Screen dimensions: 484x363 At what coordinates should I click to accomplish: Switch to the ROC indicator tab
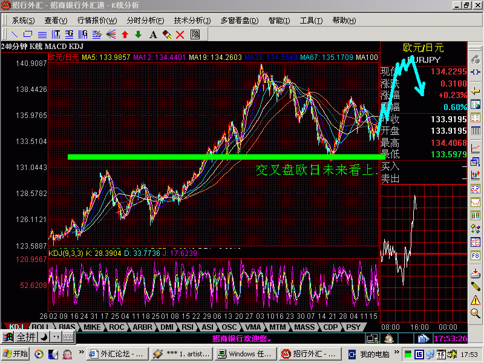point(116,327)
